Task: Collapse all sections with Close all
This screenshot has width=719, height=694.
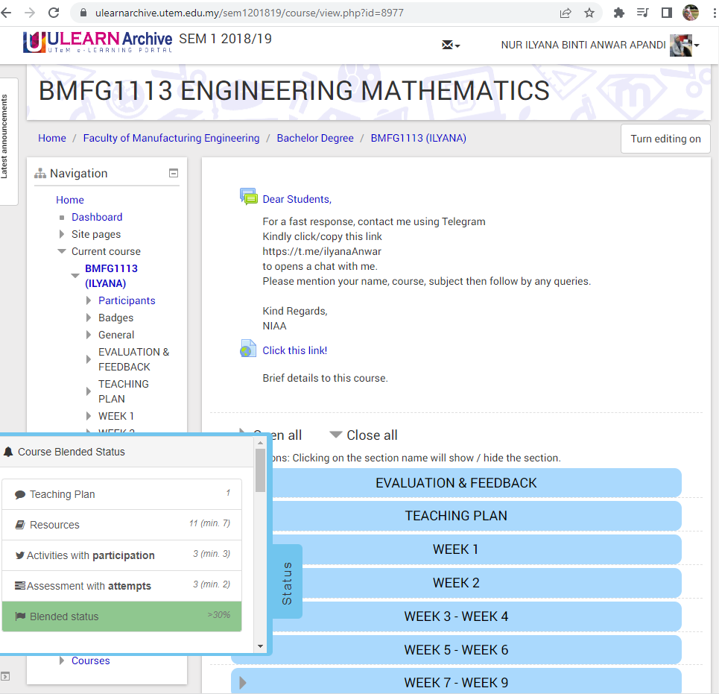Action: coord(364,435)
